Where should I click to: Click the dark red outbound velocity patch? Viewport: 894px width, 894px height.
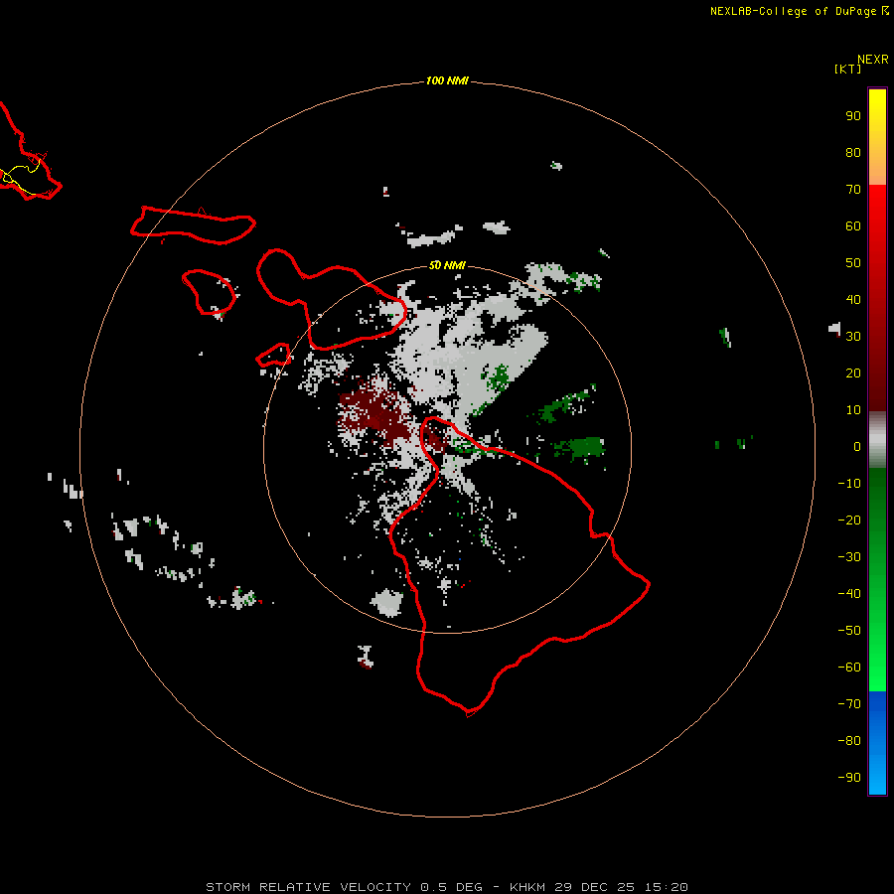(376, 413)
